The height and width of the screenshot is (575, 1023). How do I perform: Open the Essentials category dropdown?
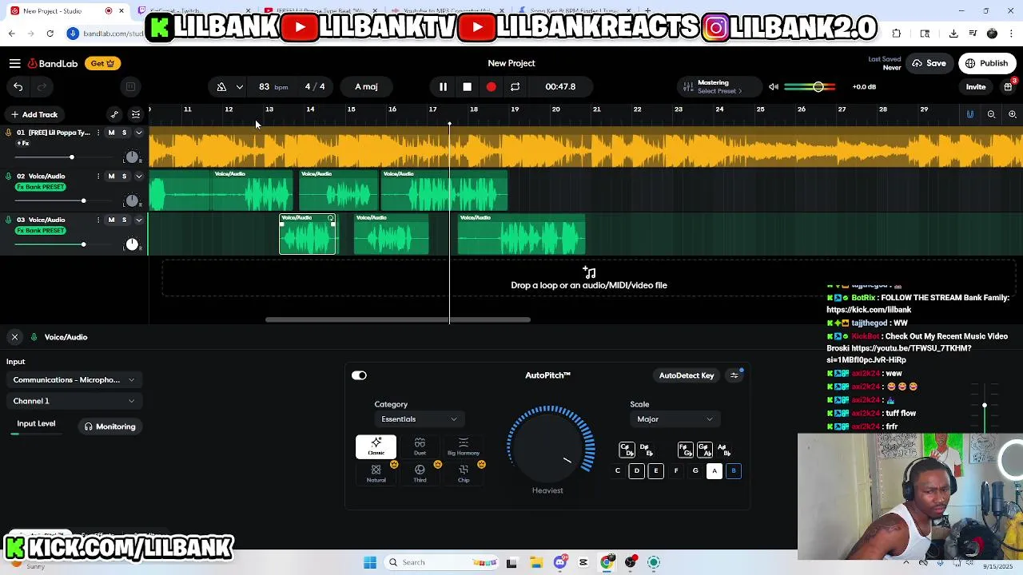(x=419, y=419)
